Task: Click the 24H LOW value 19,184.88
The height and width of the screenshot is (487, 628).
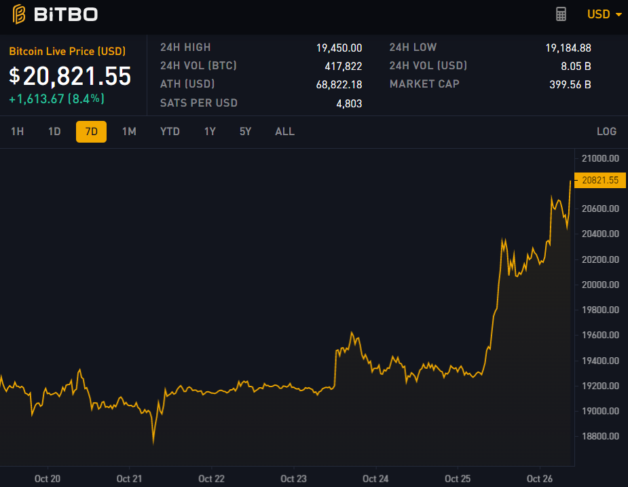Action: tap(568, 48)
